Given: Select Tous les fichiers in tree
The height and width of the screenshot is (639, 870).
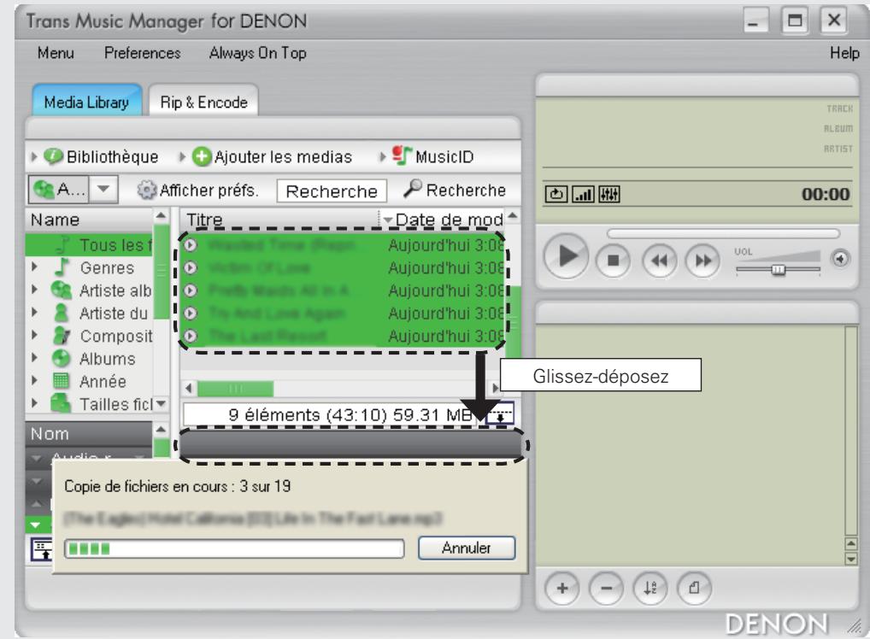Looking at the screenshot, I should [x=89, y=244].
